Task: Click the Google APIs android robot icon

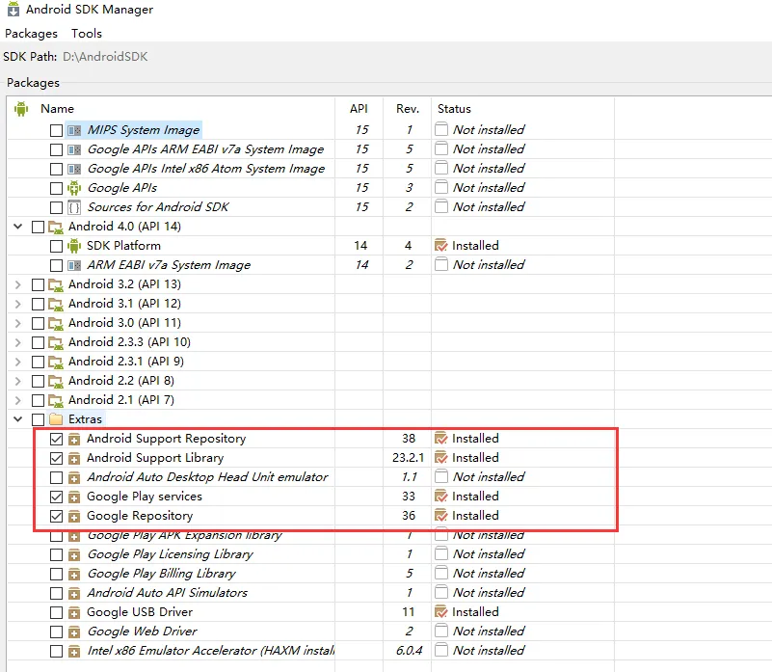Action: [74, 188]
